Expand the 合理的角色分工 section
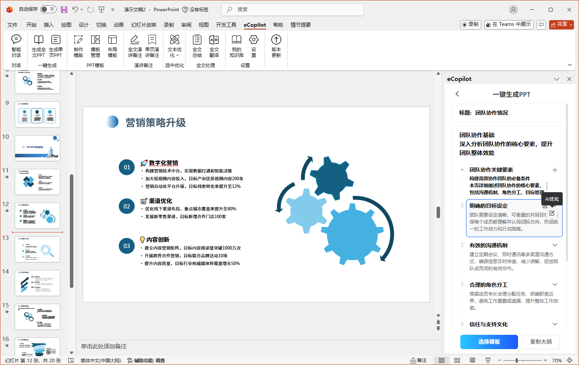 point(555,284)
